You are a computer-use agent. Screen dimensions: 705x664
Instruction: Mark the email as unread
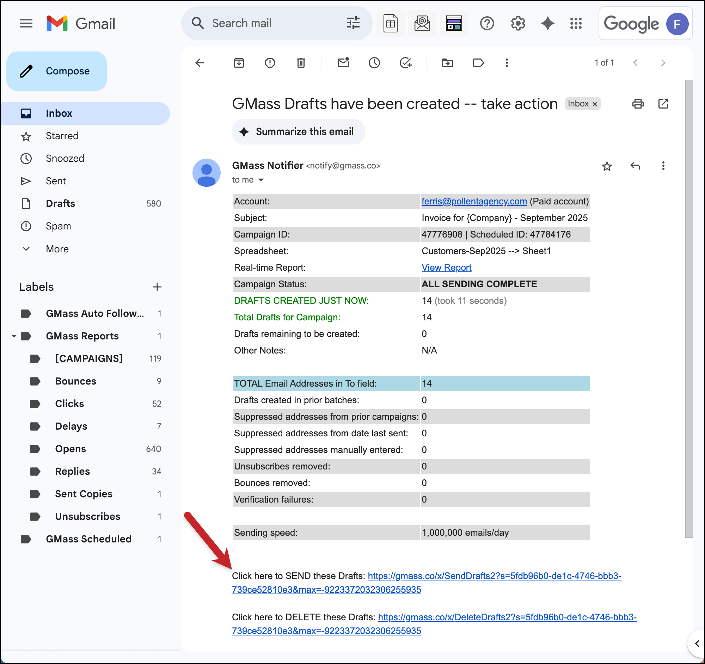[x=343, y=63]
